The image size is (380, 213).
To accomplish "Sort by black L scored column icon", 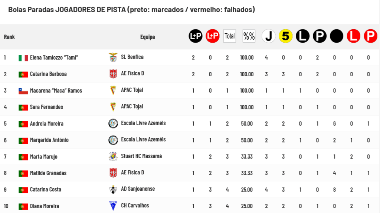I will click(x=303, y=36).
